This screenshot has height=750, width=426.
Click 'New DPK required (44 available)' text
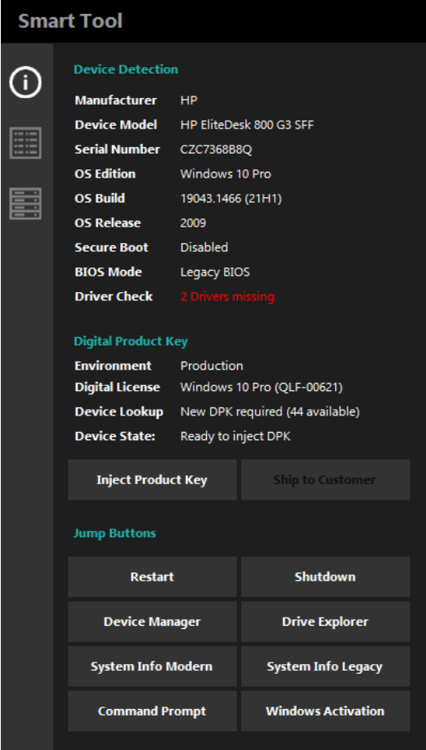270,412
